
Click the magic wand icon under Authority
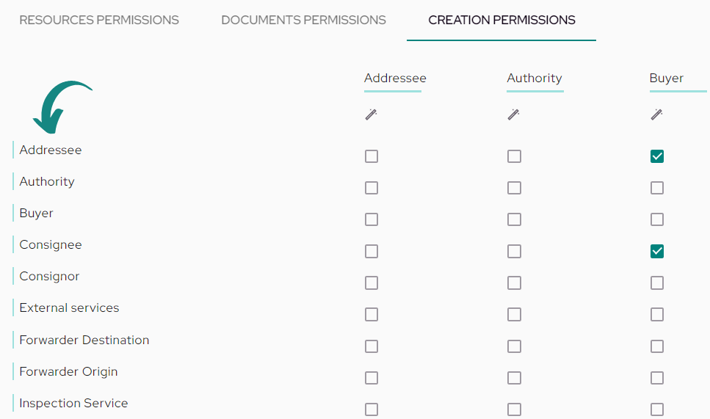[513, 114]
